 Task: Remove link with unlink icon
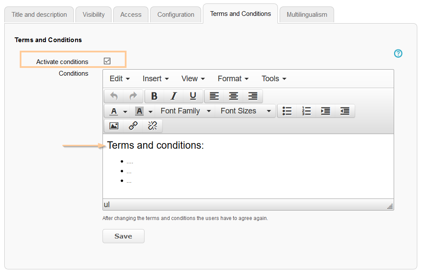tap(153, 126)
